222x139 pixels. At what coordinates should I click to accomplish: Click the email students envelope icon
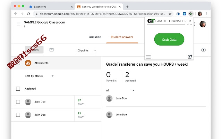click(52, 50)
